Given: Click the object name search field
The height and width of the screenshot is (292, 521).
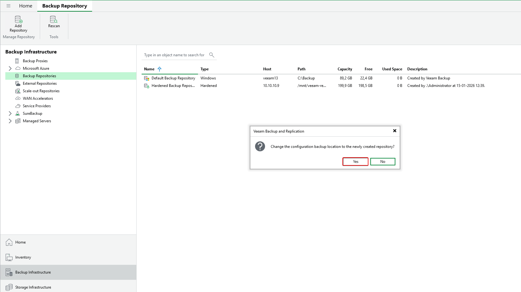Looking at the screenshot, I should pos(174,55).
